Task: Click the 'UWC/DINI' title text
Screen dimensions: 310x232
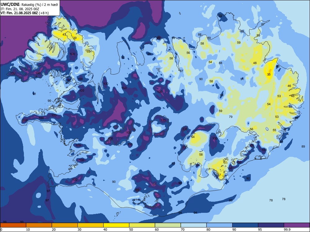Action: click(10, 4)
